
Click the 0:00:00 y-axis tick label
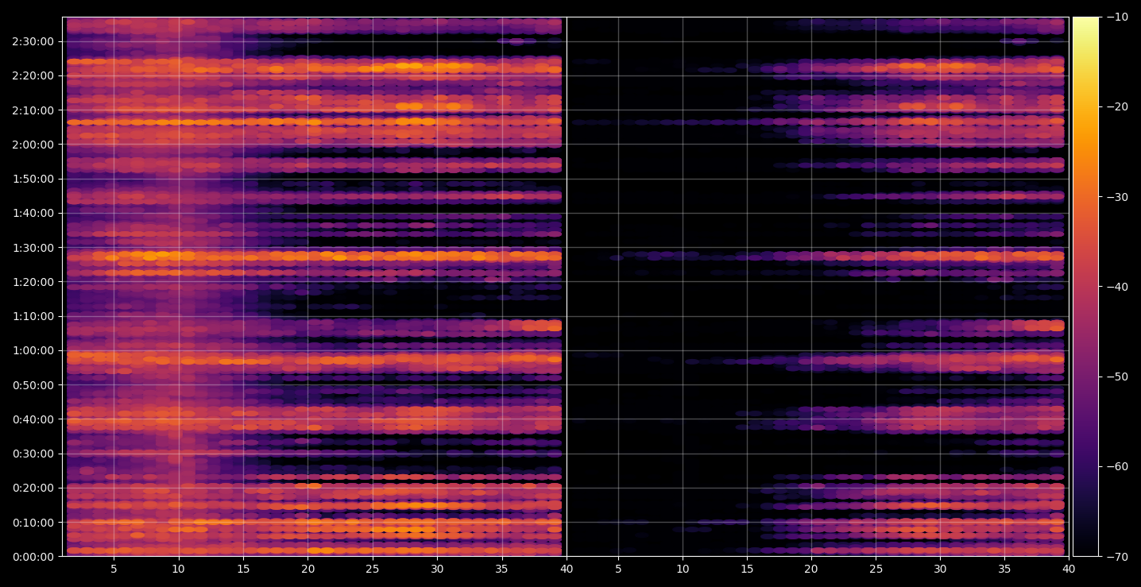33,557
